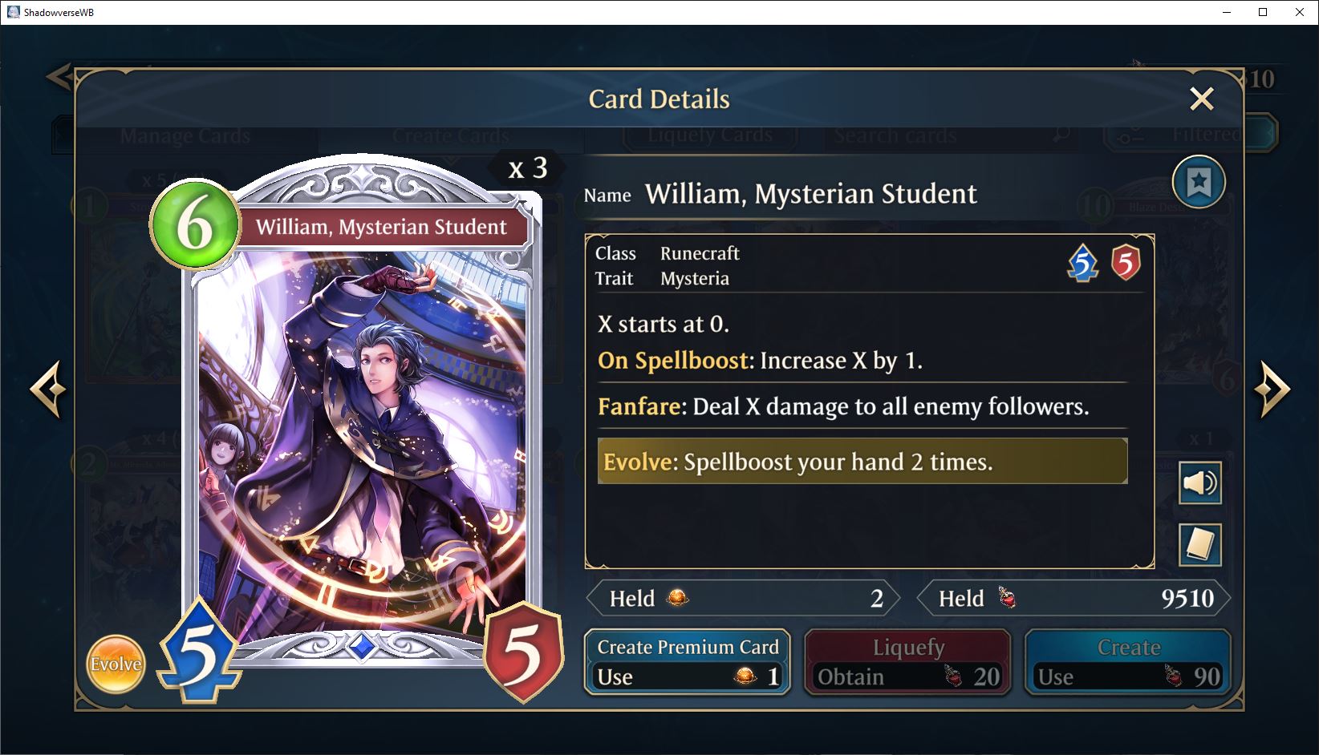The height and width of the screenshot is (755, 1319).
Task: Close the Card Details dialog
Action: [x=1201, y=99]
